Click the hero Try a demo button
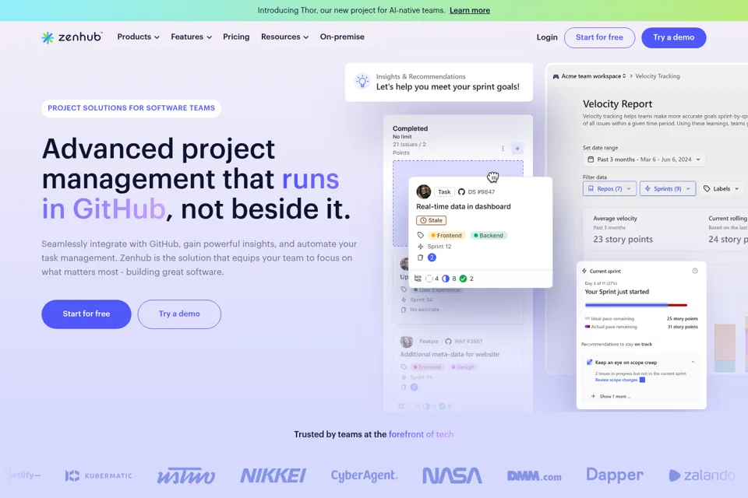The width and height of the screenshot is (748, 498). pyautogui.click(x=179, y=314)
